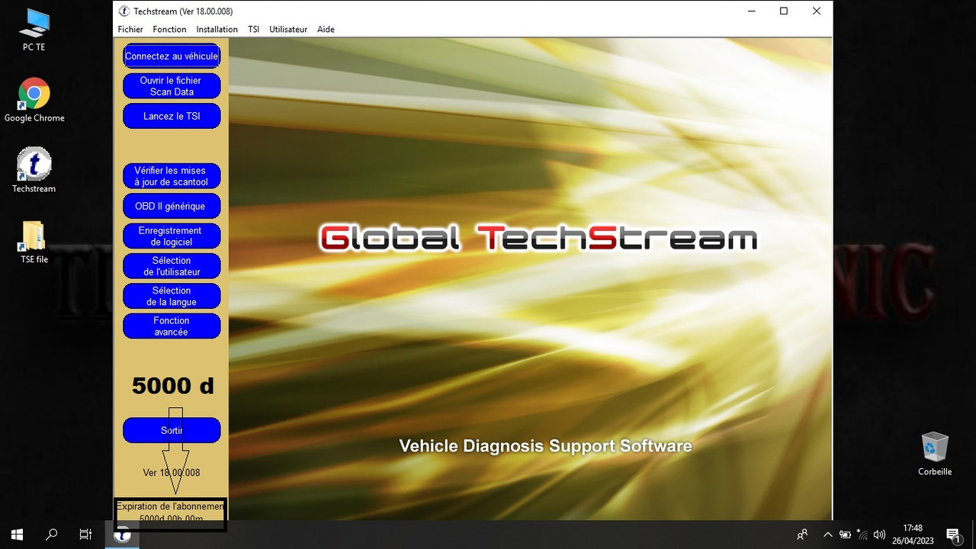Click Vérifier les mises à jour de scantool
Screen dimensions: 976x549
point(172,176)
